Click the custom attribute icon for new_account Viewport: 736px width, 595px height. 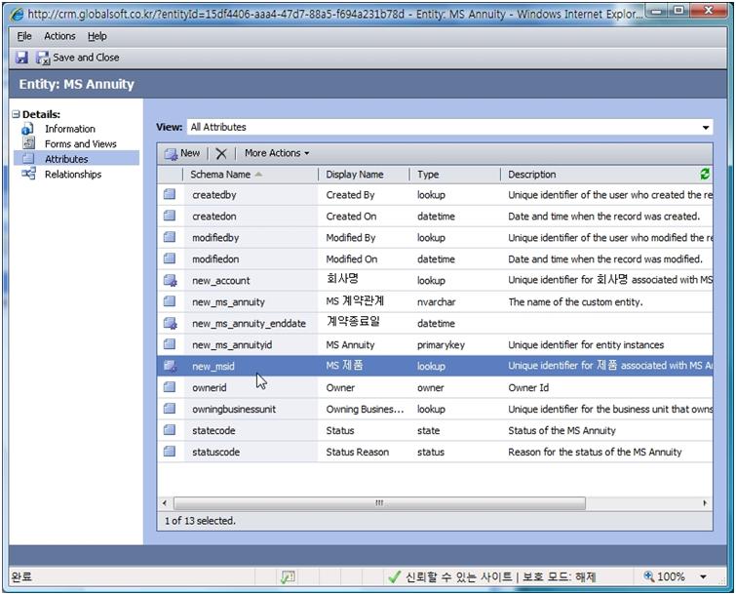pos(170,280)
